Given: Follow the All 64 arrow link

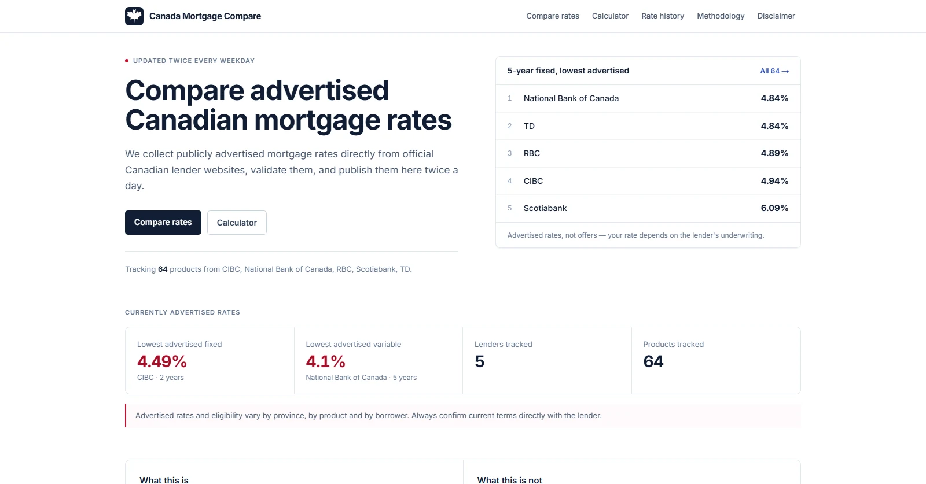Looking at the screenshot, I should [774, 71].
